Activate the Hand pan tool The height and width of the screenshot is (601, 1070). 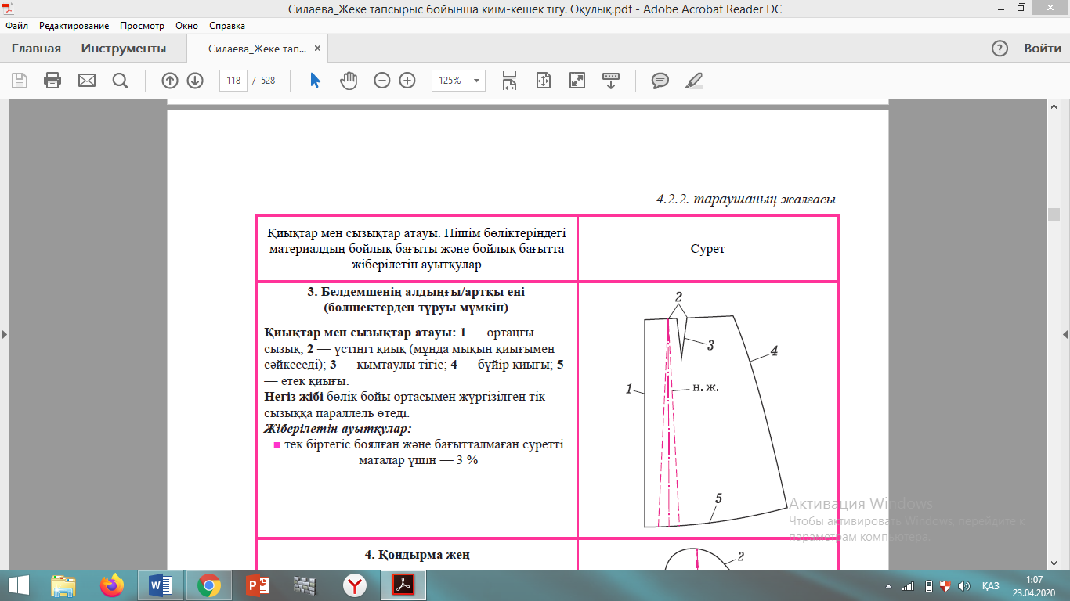(349, 81)
